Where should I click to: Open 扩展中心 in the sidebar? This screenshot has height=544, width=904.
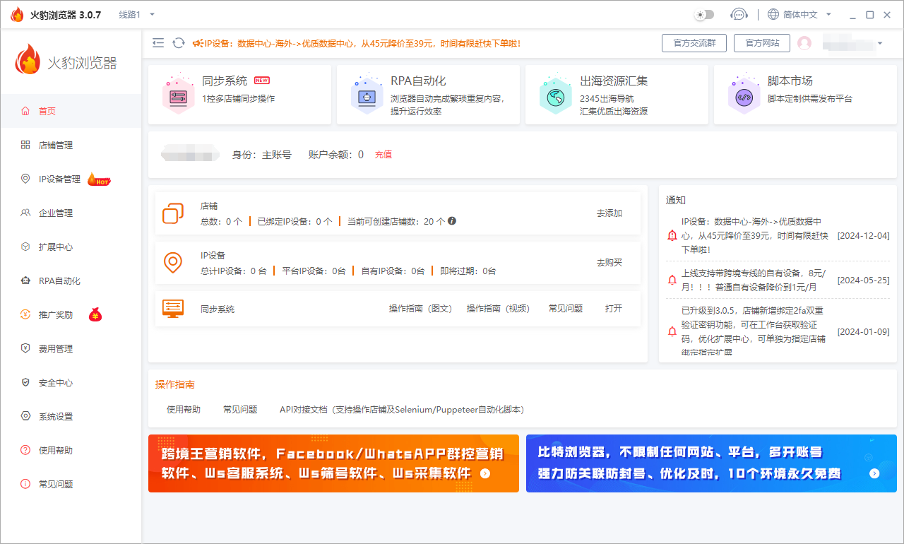coord(71,247)
